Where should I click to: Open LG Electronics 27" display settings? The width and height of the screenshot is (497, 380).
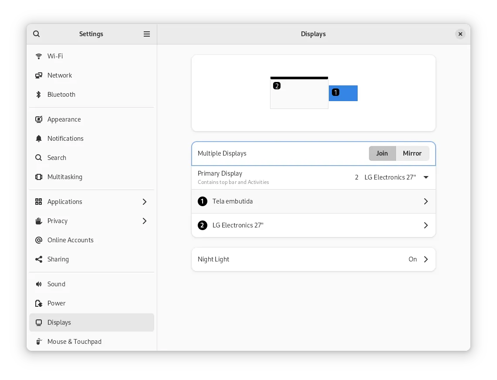tap(313, 225)
